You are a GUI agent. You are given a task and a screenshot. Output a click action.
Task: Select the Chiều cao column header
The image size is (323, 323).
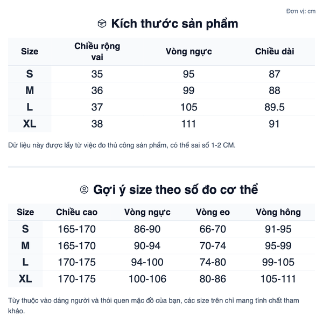(x=77, y=212)
